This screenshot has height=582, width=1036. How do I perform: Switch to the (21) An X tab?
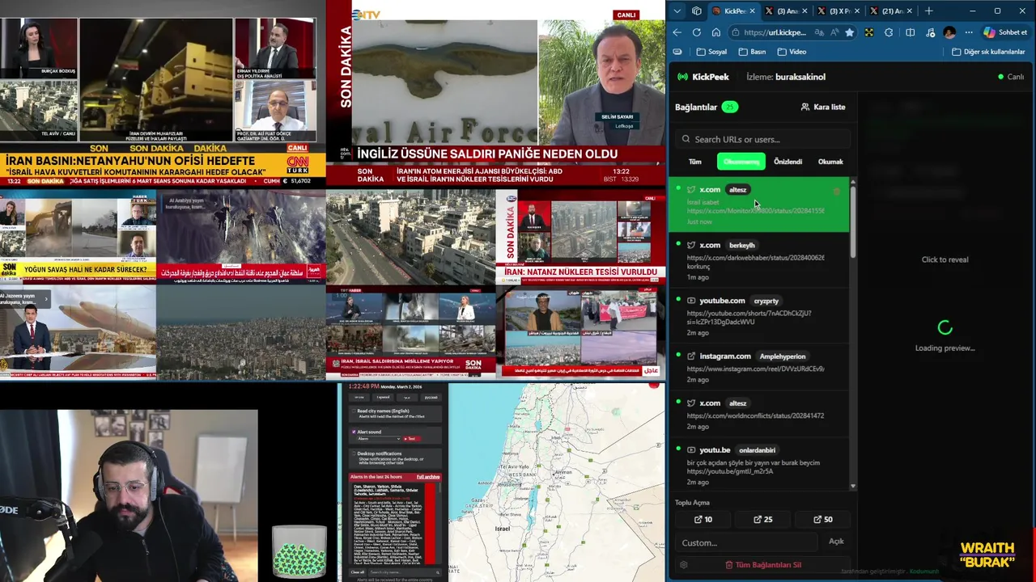tap(893, 11)
